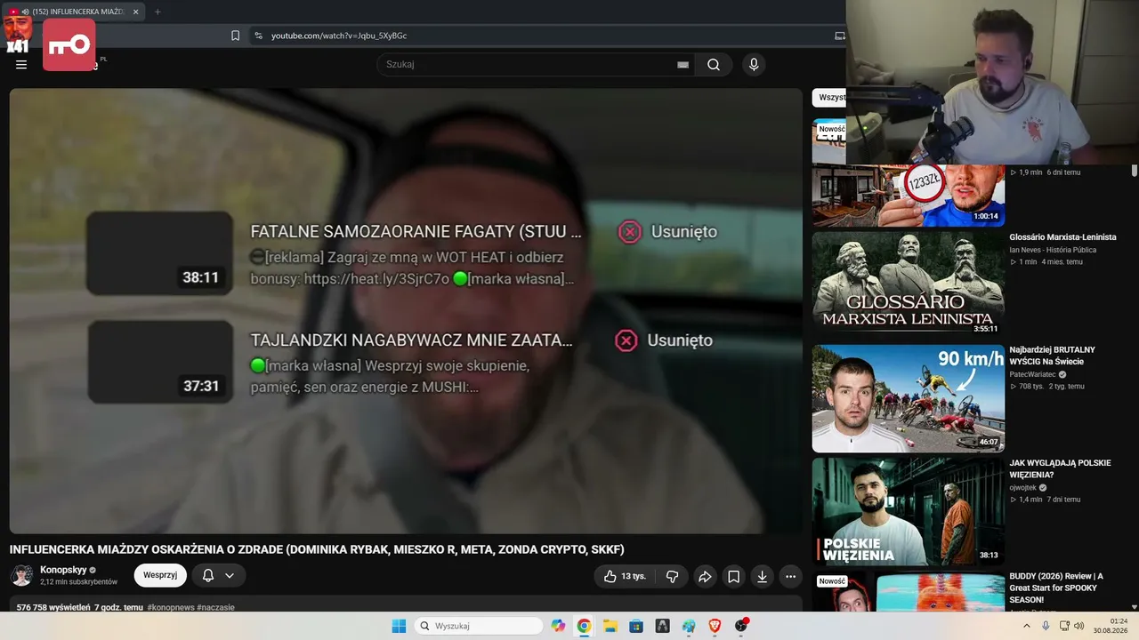Open the taskbar volume control
1139x640 pixels.
(1079, 626)
